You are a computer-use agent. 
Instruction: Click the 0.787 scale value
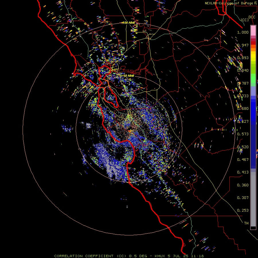243,83
